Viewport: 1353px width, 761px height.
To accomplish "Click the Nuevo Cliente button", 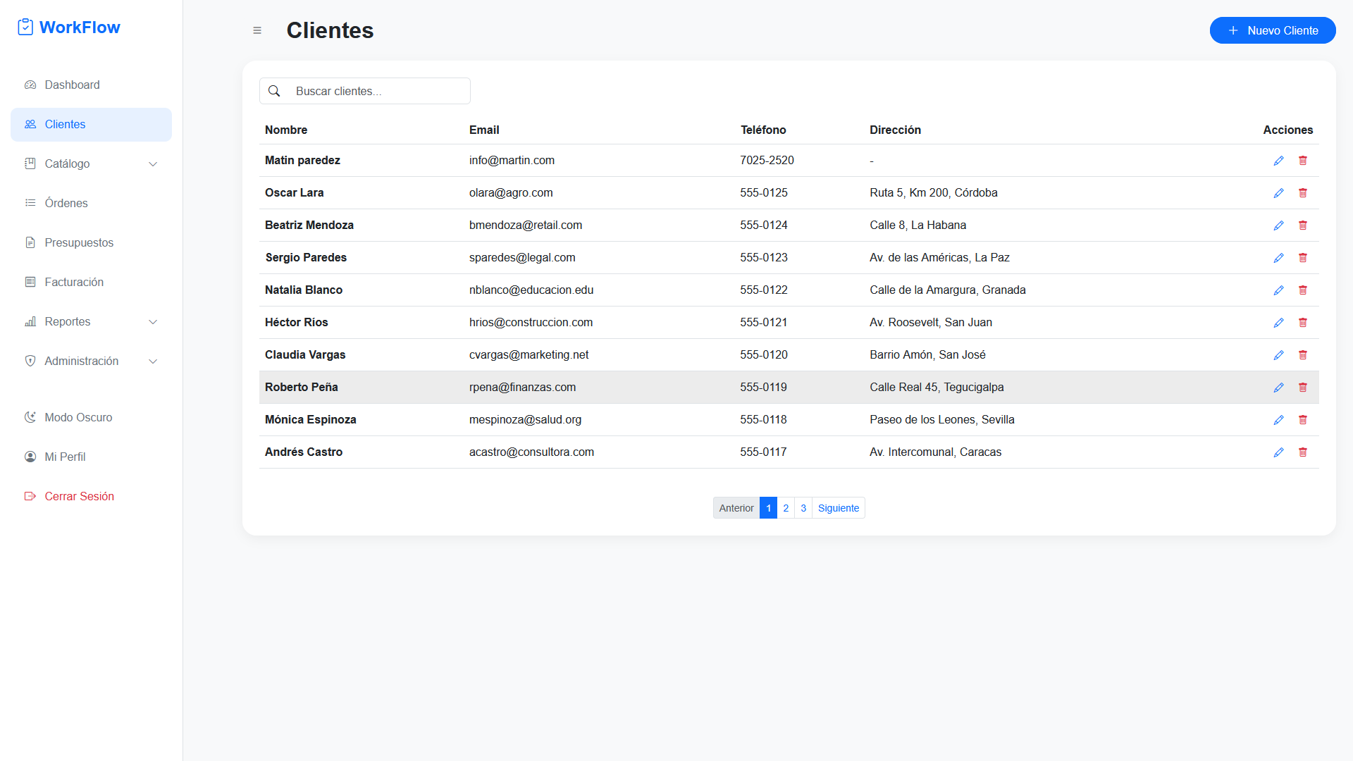I will click(1272, 30).
